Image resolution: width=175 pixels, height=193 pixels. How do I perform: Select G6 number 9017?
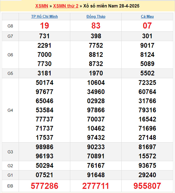tap(147, 45)
